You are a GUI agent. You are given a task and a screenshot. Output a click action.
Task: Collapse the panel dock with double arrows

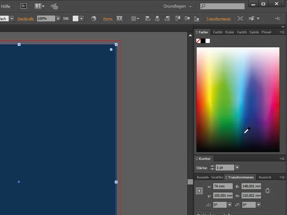(x=283, y=27)
